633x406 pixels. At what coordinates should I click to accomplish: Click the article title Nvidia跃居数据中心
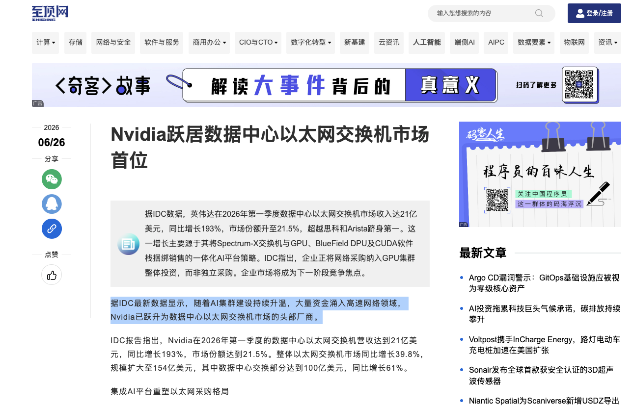pyautogui.click(x=270, y=147)
